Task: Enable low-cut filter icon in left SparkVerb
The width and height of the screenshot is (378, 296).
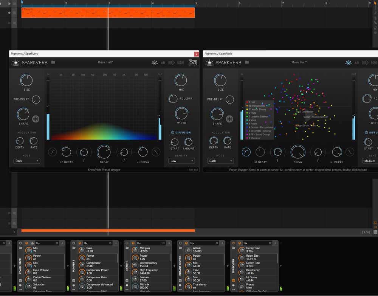Action: click(52, 152)
